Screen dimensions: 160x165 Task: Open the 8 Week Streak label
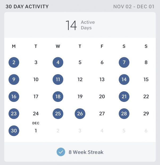[86, 152]
